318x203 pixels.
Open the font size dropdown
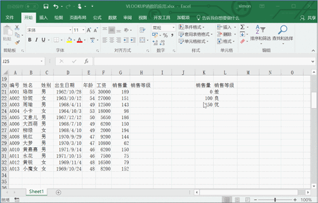pos(83,30)
